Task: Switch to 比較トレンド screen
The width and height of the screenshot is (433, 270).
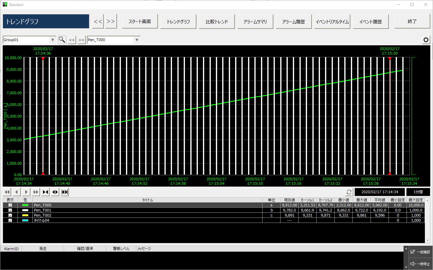Action: pyautogui.click(x=217, y=22)
